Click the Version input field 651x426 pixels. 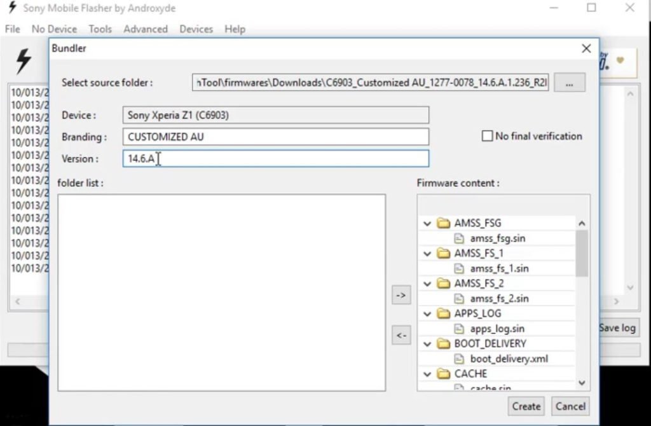(275, 158)
